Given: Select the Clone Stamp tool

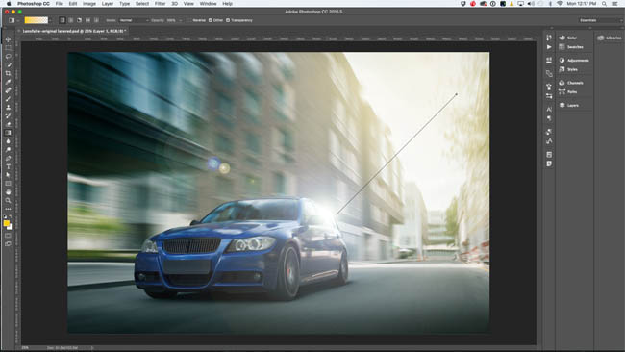Looking at the screenshot, I should point(8,107).
